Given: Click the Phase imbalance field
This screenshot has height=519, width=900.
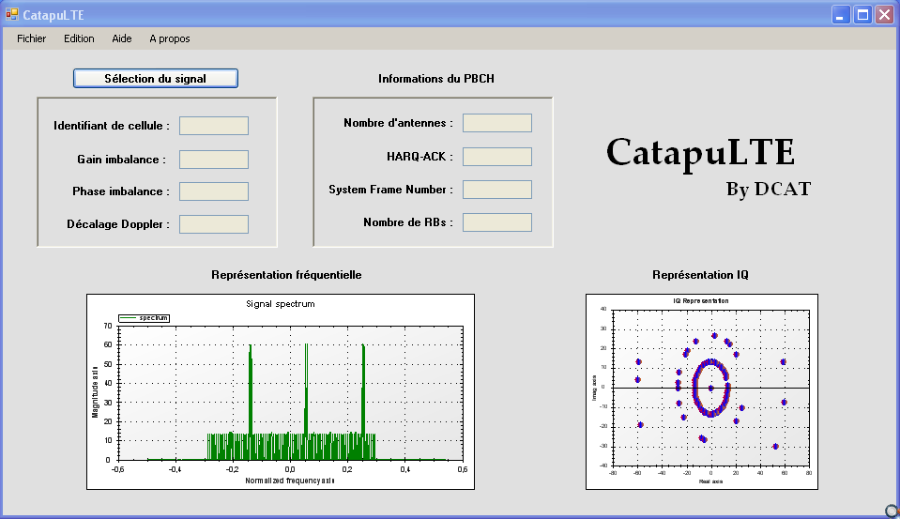Looking at the screenshot, I should (214, 191).
